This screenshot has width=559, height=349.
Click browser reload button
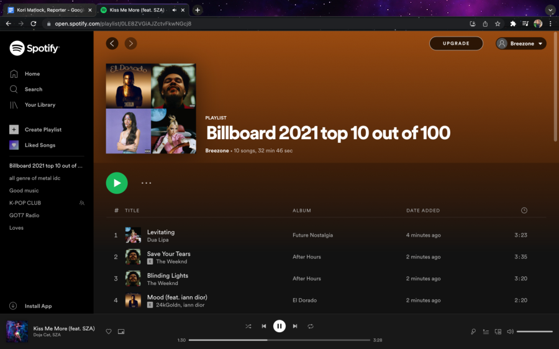pos(34,24)
